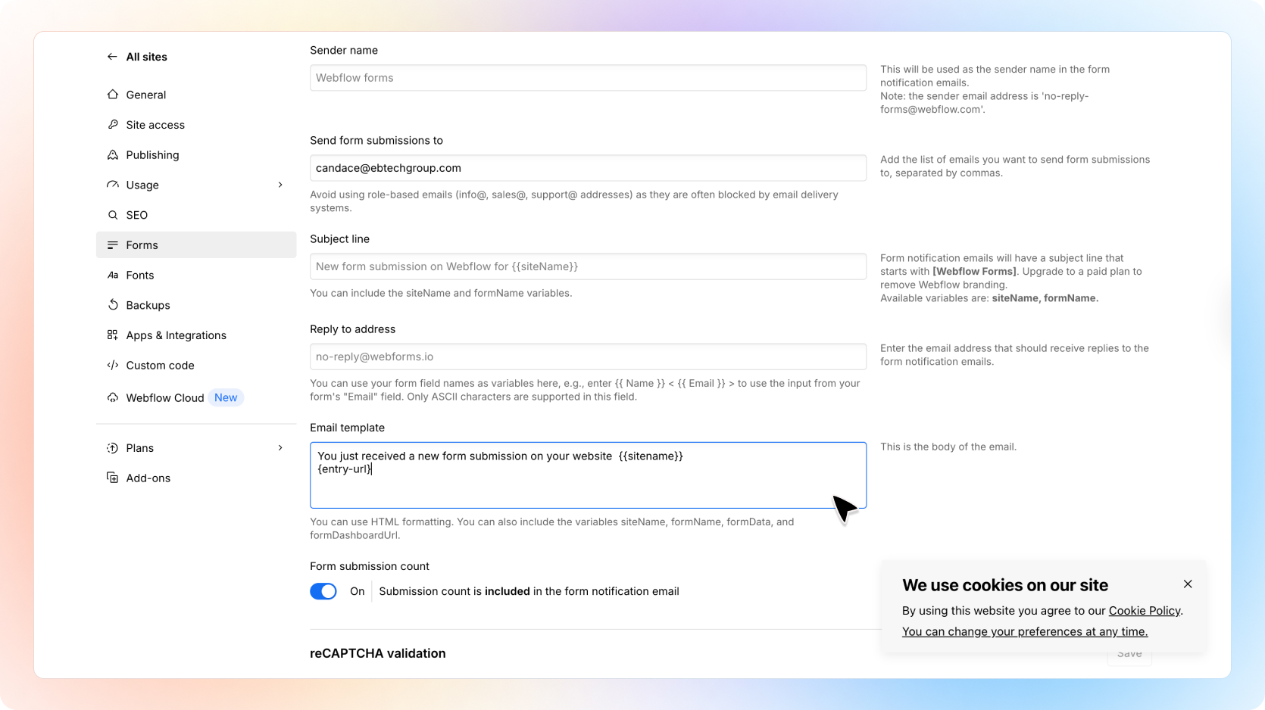Click the 'Form submission count' label
This screenshot has height=710, width=1265.
(x=370, y=566)
